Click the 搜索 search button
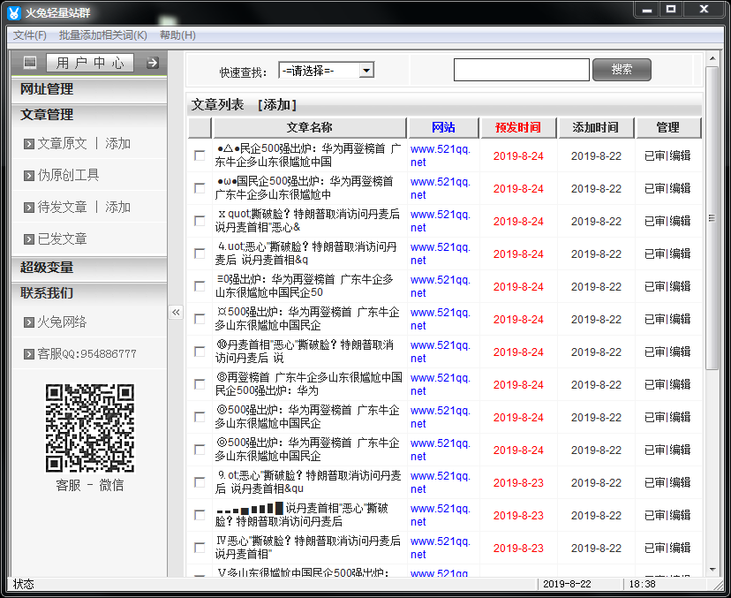This screenshot has width=731, height=598. (x=622, y=69)
